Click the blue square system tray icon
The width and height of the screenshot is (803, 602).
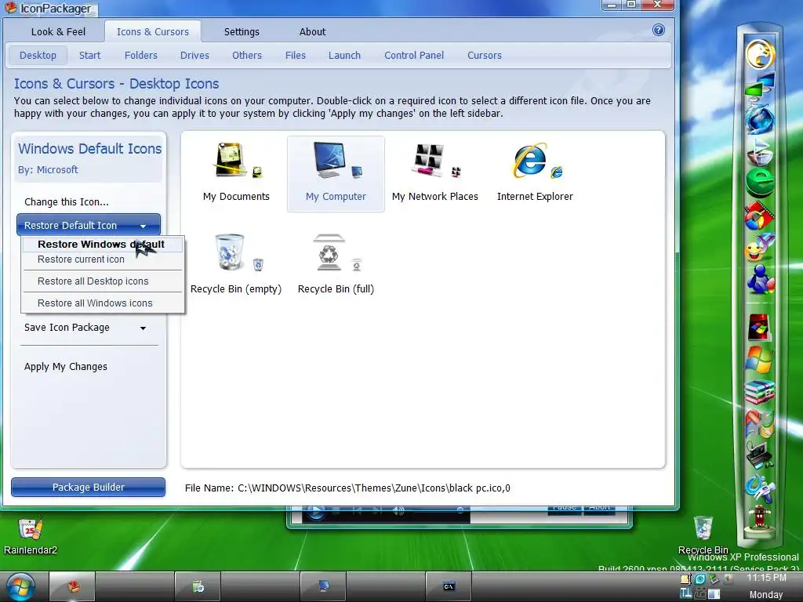pyautogui.click(x=700, y=579)
